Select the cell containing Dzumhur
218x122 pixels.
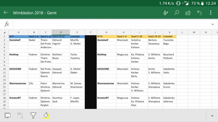(x=61, y=98)
